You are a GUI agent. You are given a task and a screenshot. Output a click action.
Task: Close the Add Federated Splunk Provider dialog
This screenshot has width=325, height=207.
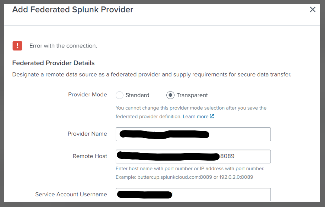(x=312, y=10)
